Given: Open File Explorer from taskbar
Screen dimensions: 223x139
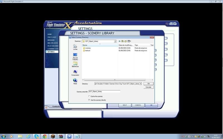Looking at the screenshot, I should tap(20, 136).
